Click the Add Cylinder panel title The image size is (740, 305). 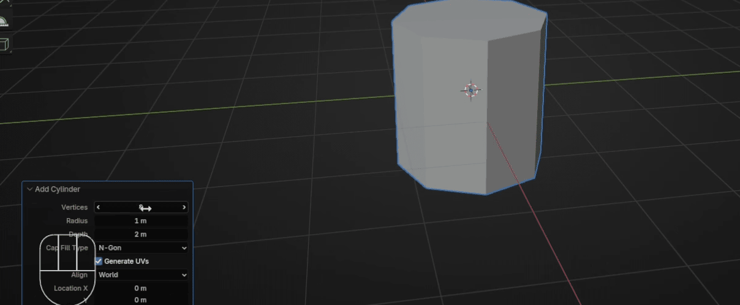[58, 190]
